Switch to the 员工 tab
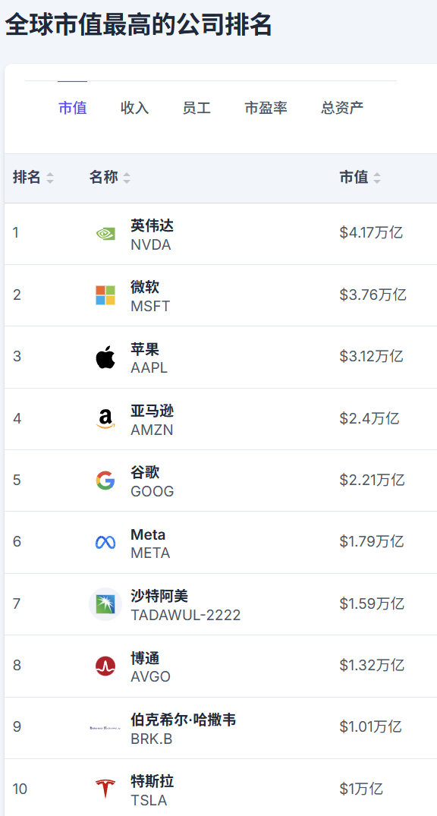The image size is (437, 816). [x=196, y=108]
